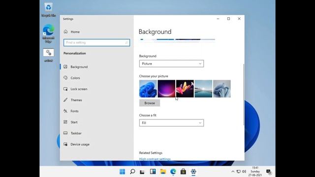Click the Device usage icon
The width and height of the screenshot is (315, 177).
pyautogui.click(x=65, y=144)
